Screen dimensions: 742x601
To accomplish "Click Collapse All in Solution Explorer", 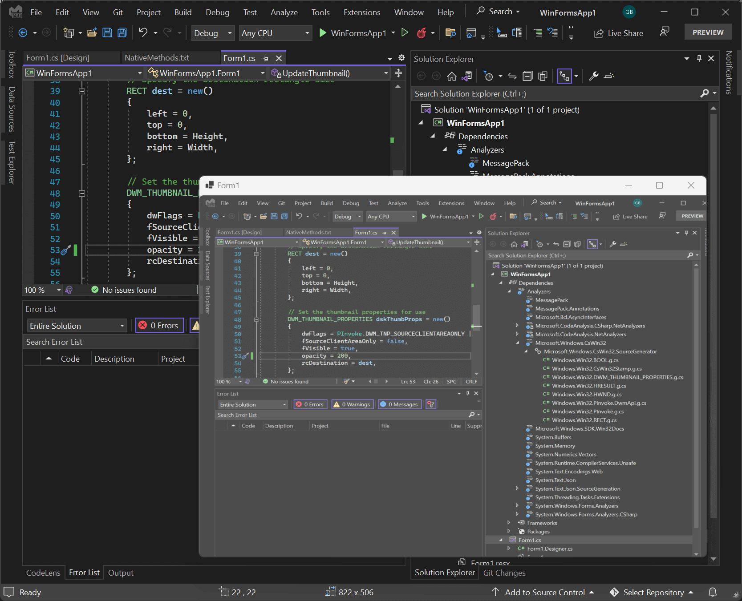I will pos(527,77).
